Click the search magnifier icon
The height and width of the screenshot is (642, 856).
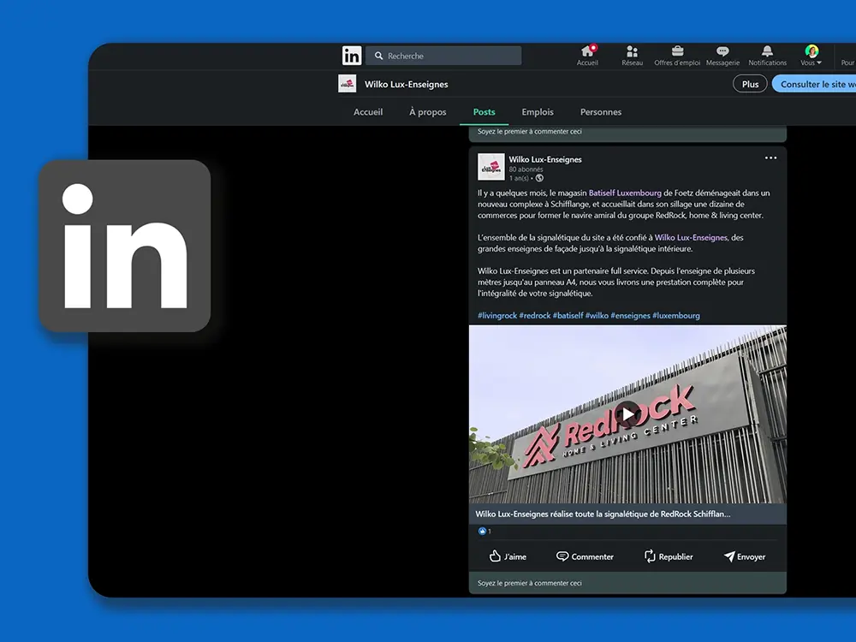[378, 56]
